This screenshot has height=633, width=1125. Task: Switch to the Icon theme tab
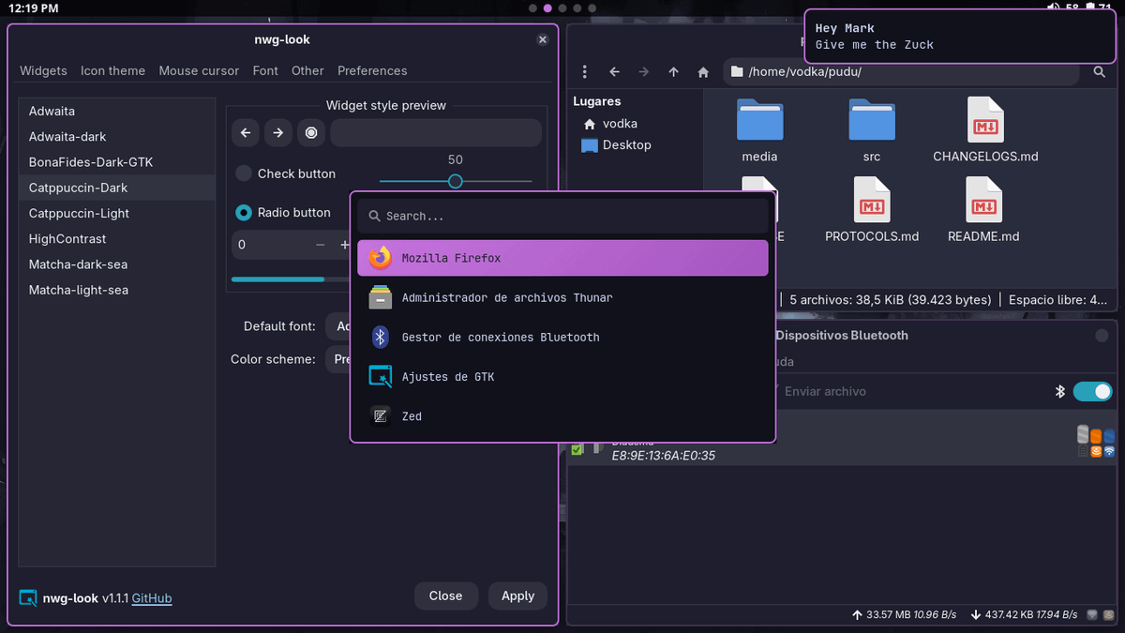pos(112,70)
